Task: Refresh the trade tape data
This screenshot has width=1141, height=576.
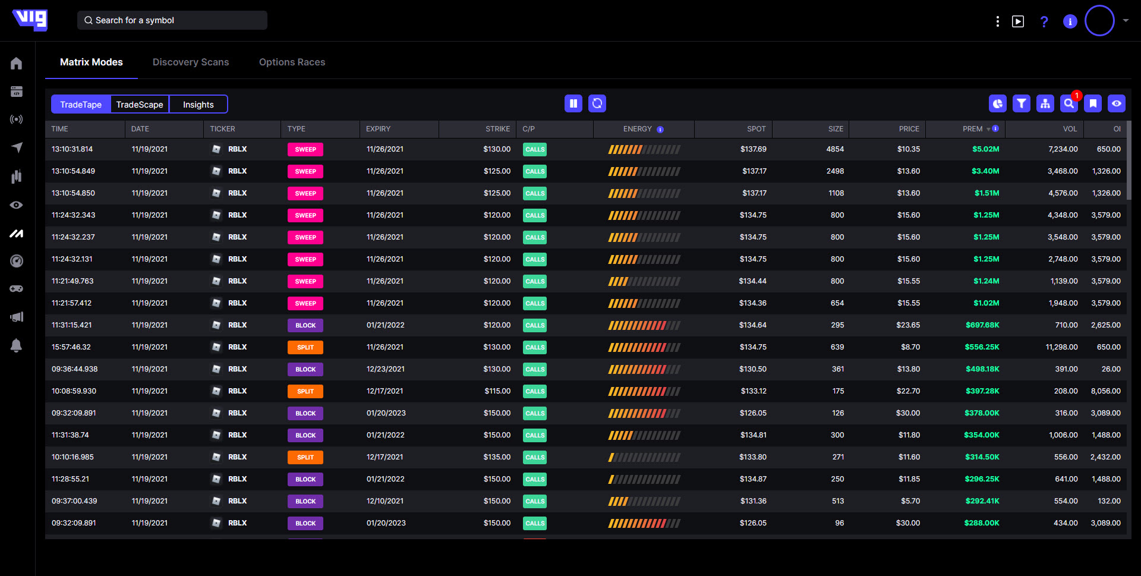Action: coord(597,103)
